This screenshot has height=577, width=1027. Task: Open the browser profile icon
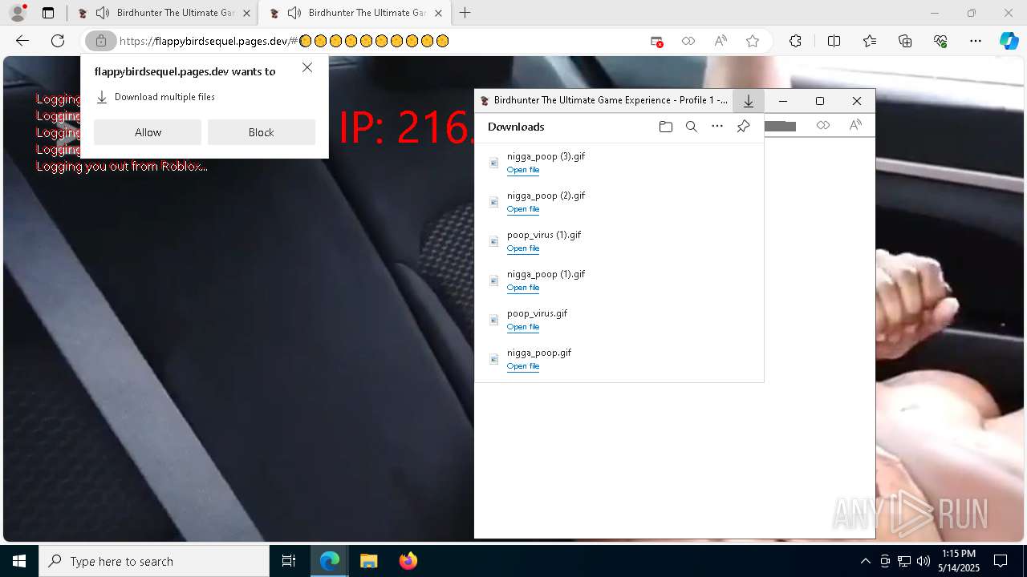(x=18, y=13)
